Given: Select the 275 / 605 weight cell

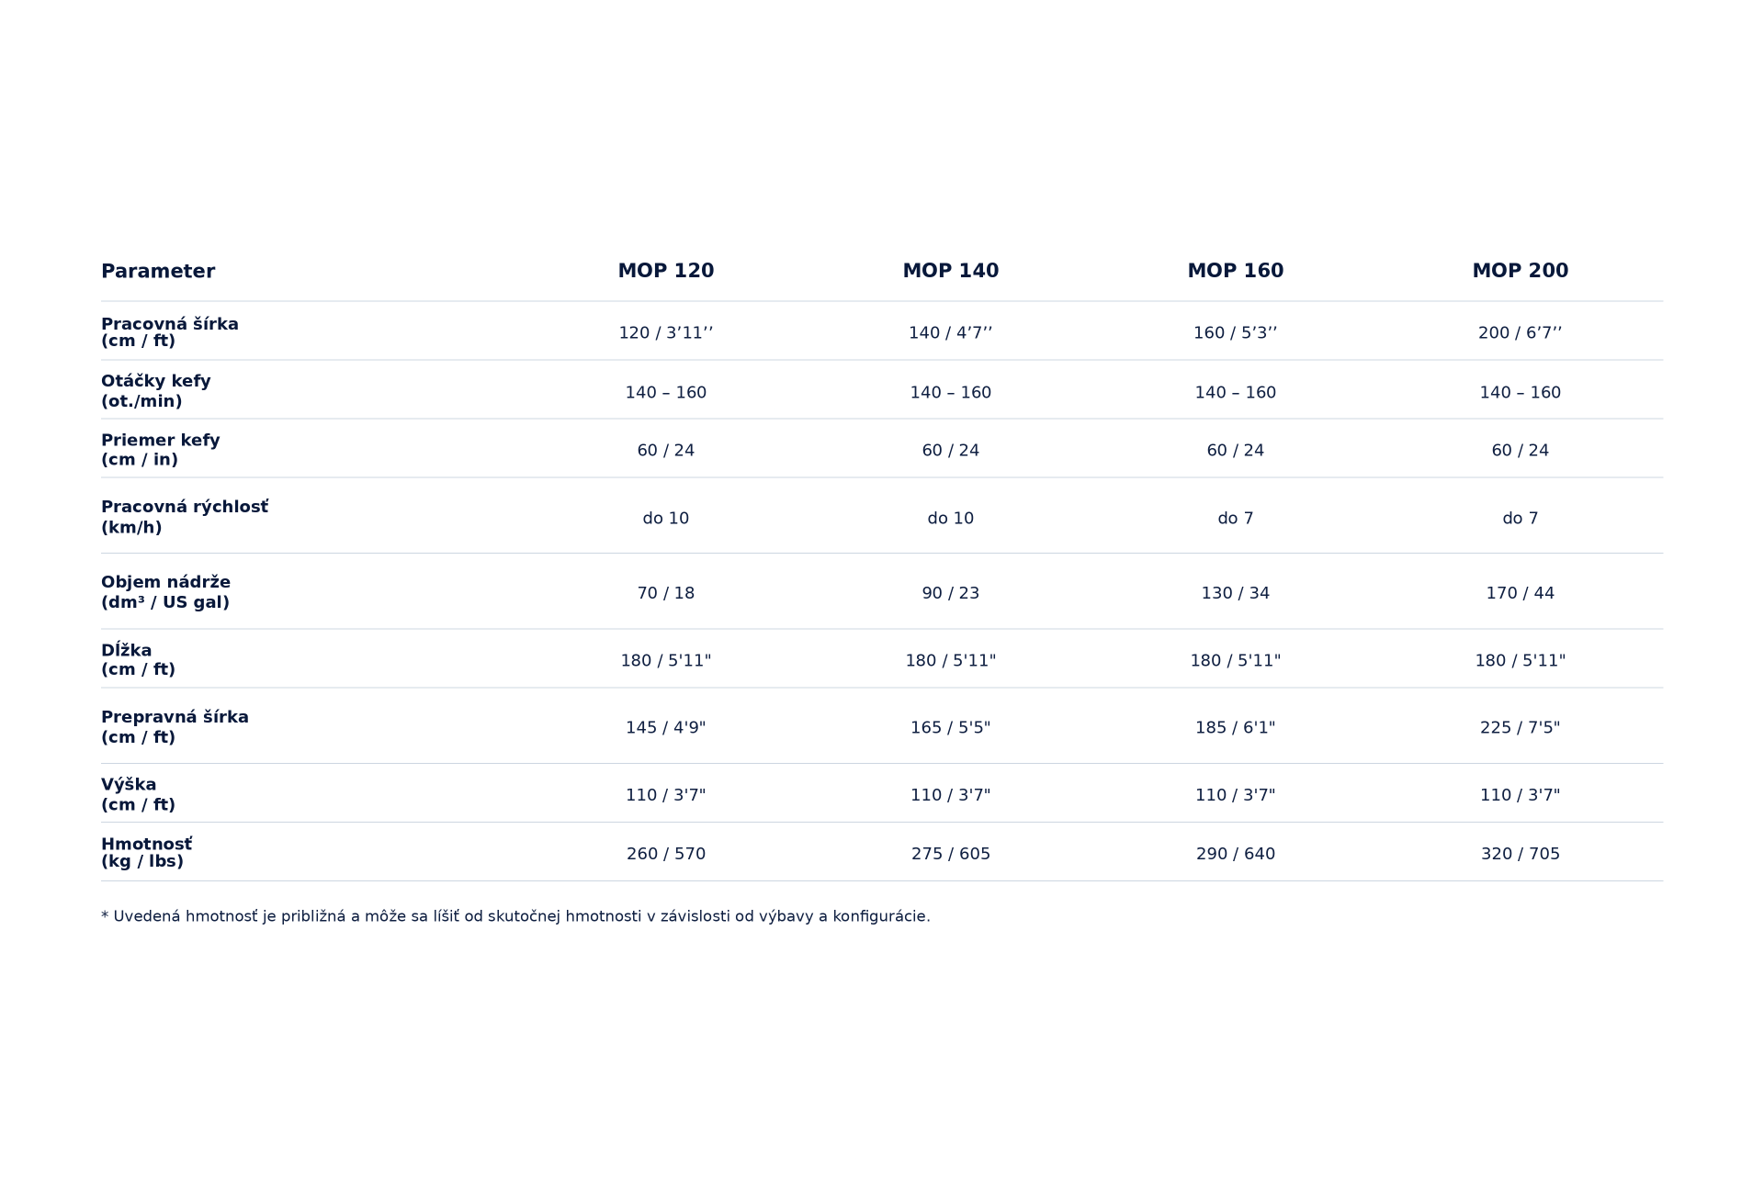Looking at the screenshot, I should [x=950, y=854].
